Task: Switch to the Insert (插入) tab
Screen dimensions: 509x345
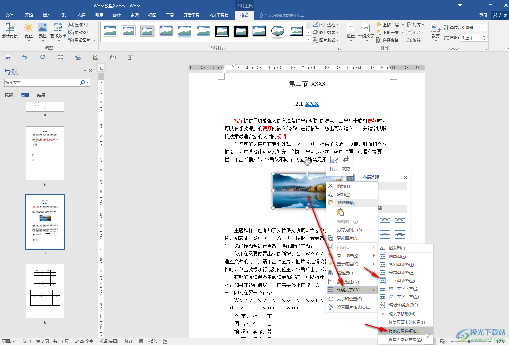Action: (x=46, y=15)
